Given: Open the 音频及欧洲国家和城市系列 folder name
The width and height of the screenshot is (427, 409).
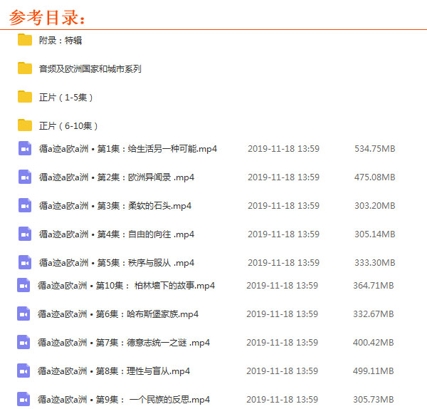Looking at the screenshot, I should (x=90, y=69).
